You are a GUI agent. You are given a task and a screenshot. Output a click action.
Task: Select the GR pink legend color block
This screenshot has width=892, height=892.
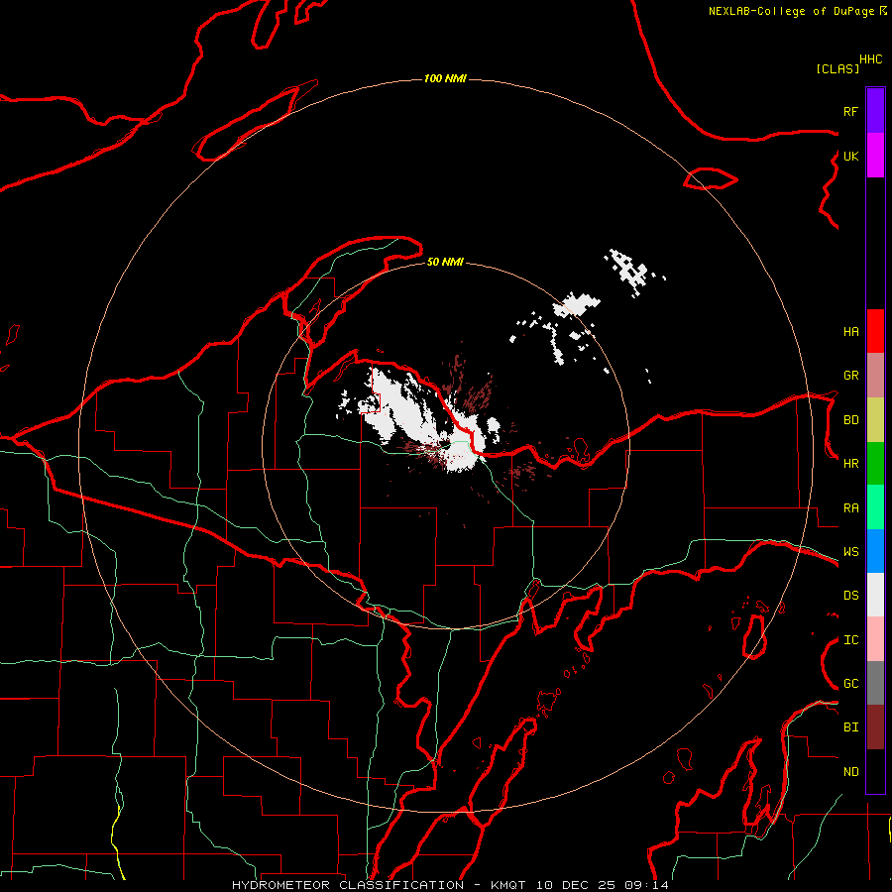(875, 376)
